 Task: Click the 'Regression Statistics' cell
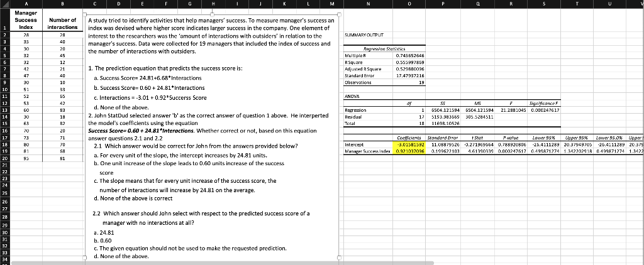pos(384,48)
